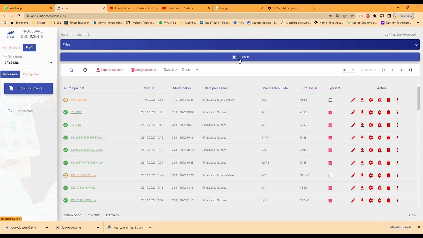Image resolution: width=423 pixels, height=238 pixels.
Task: Refresh the document list
Action: point(85,70)
